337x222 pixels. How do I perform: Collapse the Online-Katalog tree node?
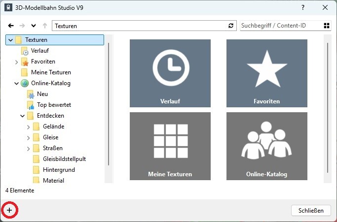[17, 84]
